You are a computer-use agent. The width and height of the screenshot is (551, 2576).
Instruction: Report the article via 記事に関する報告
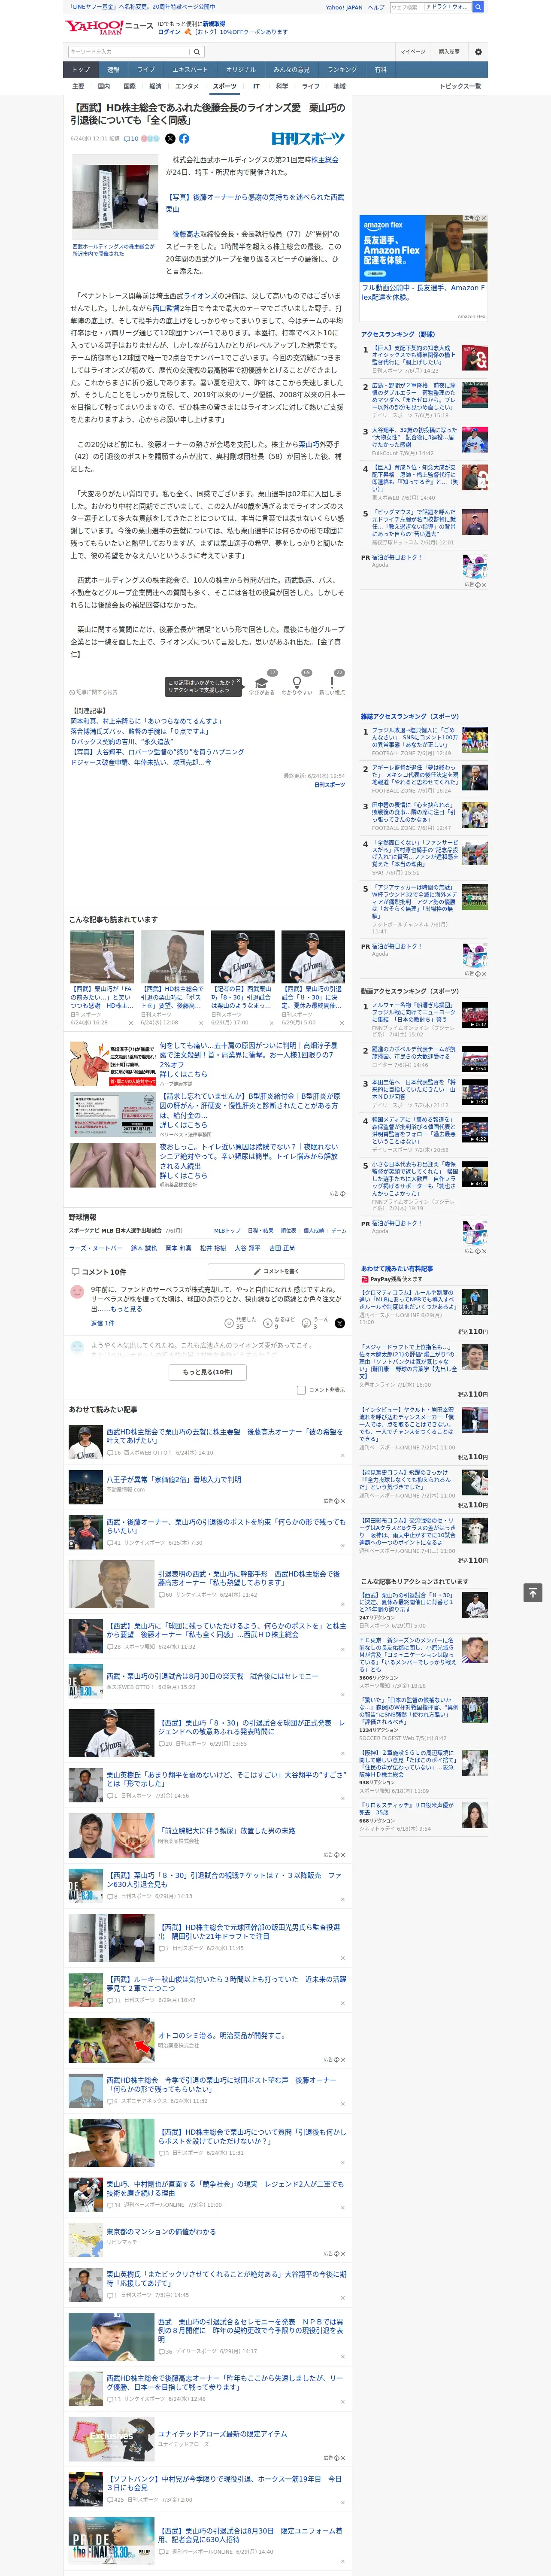94,692
